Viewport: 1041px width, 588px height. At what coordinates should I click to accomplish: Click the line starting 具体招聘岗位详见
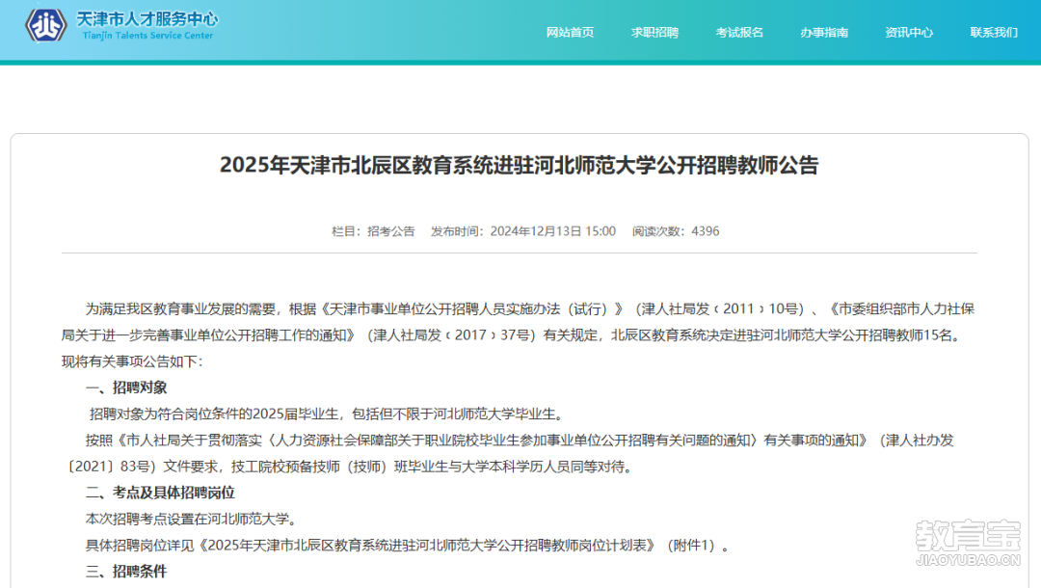coord(407,546)
